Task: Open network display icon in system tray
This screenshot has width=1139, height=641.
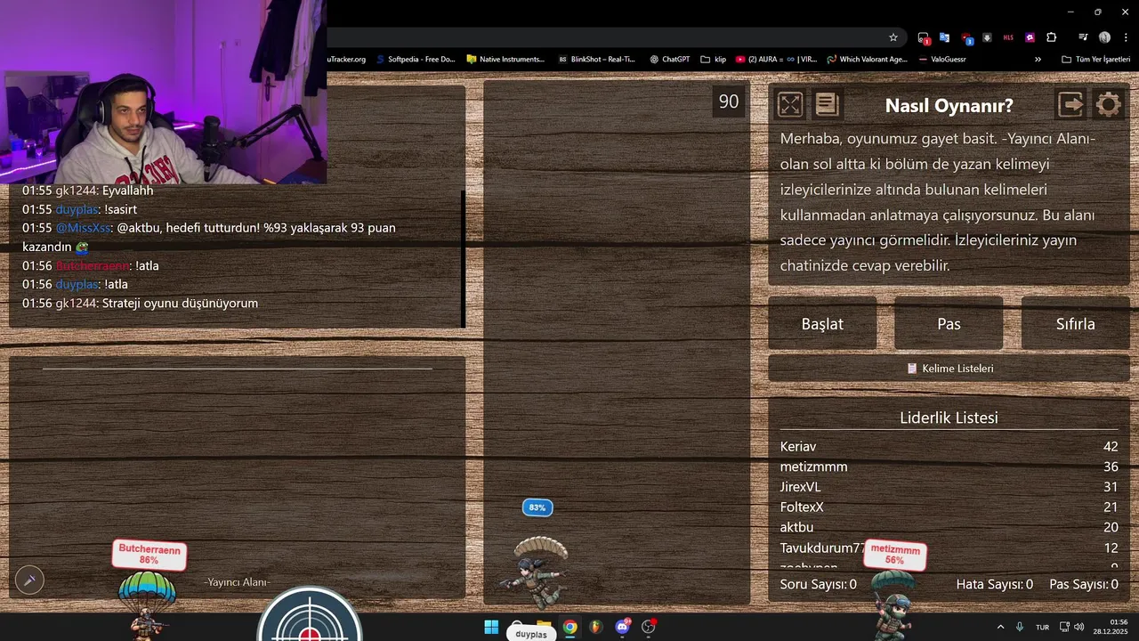Action: (x=1064, y=627)
